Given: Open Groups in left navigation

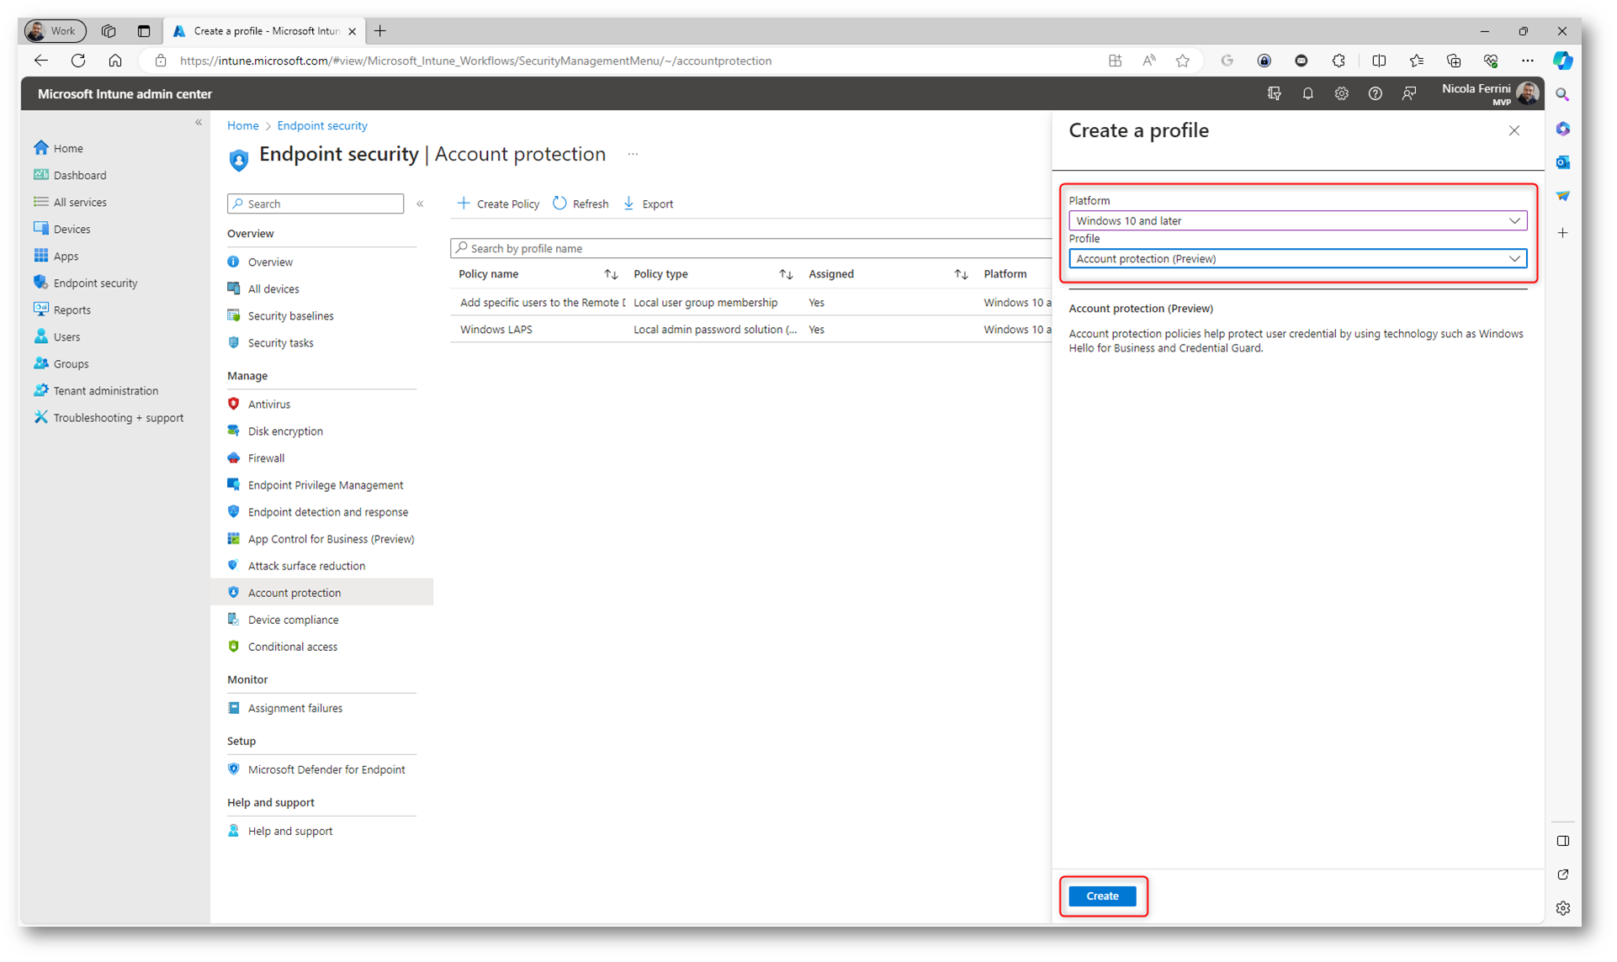Looking at the screenshot, I should coord(61,363).
